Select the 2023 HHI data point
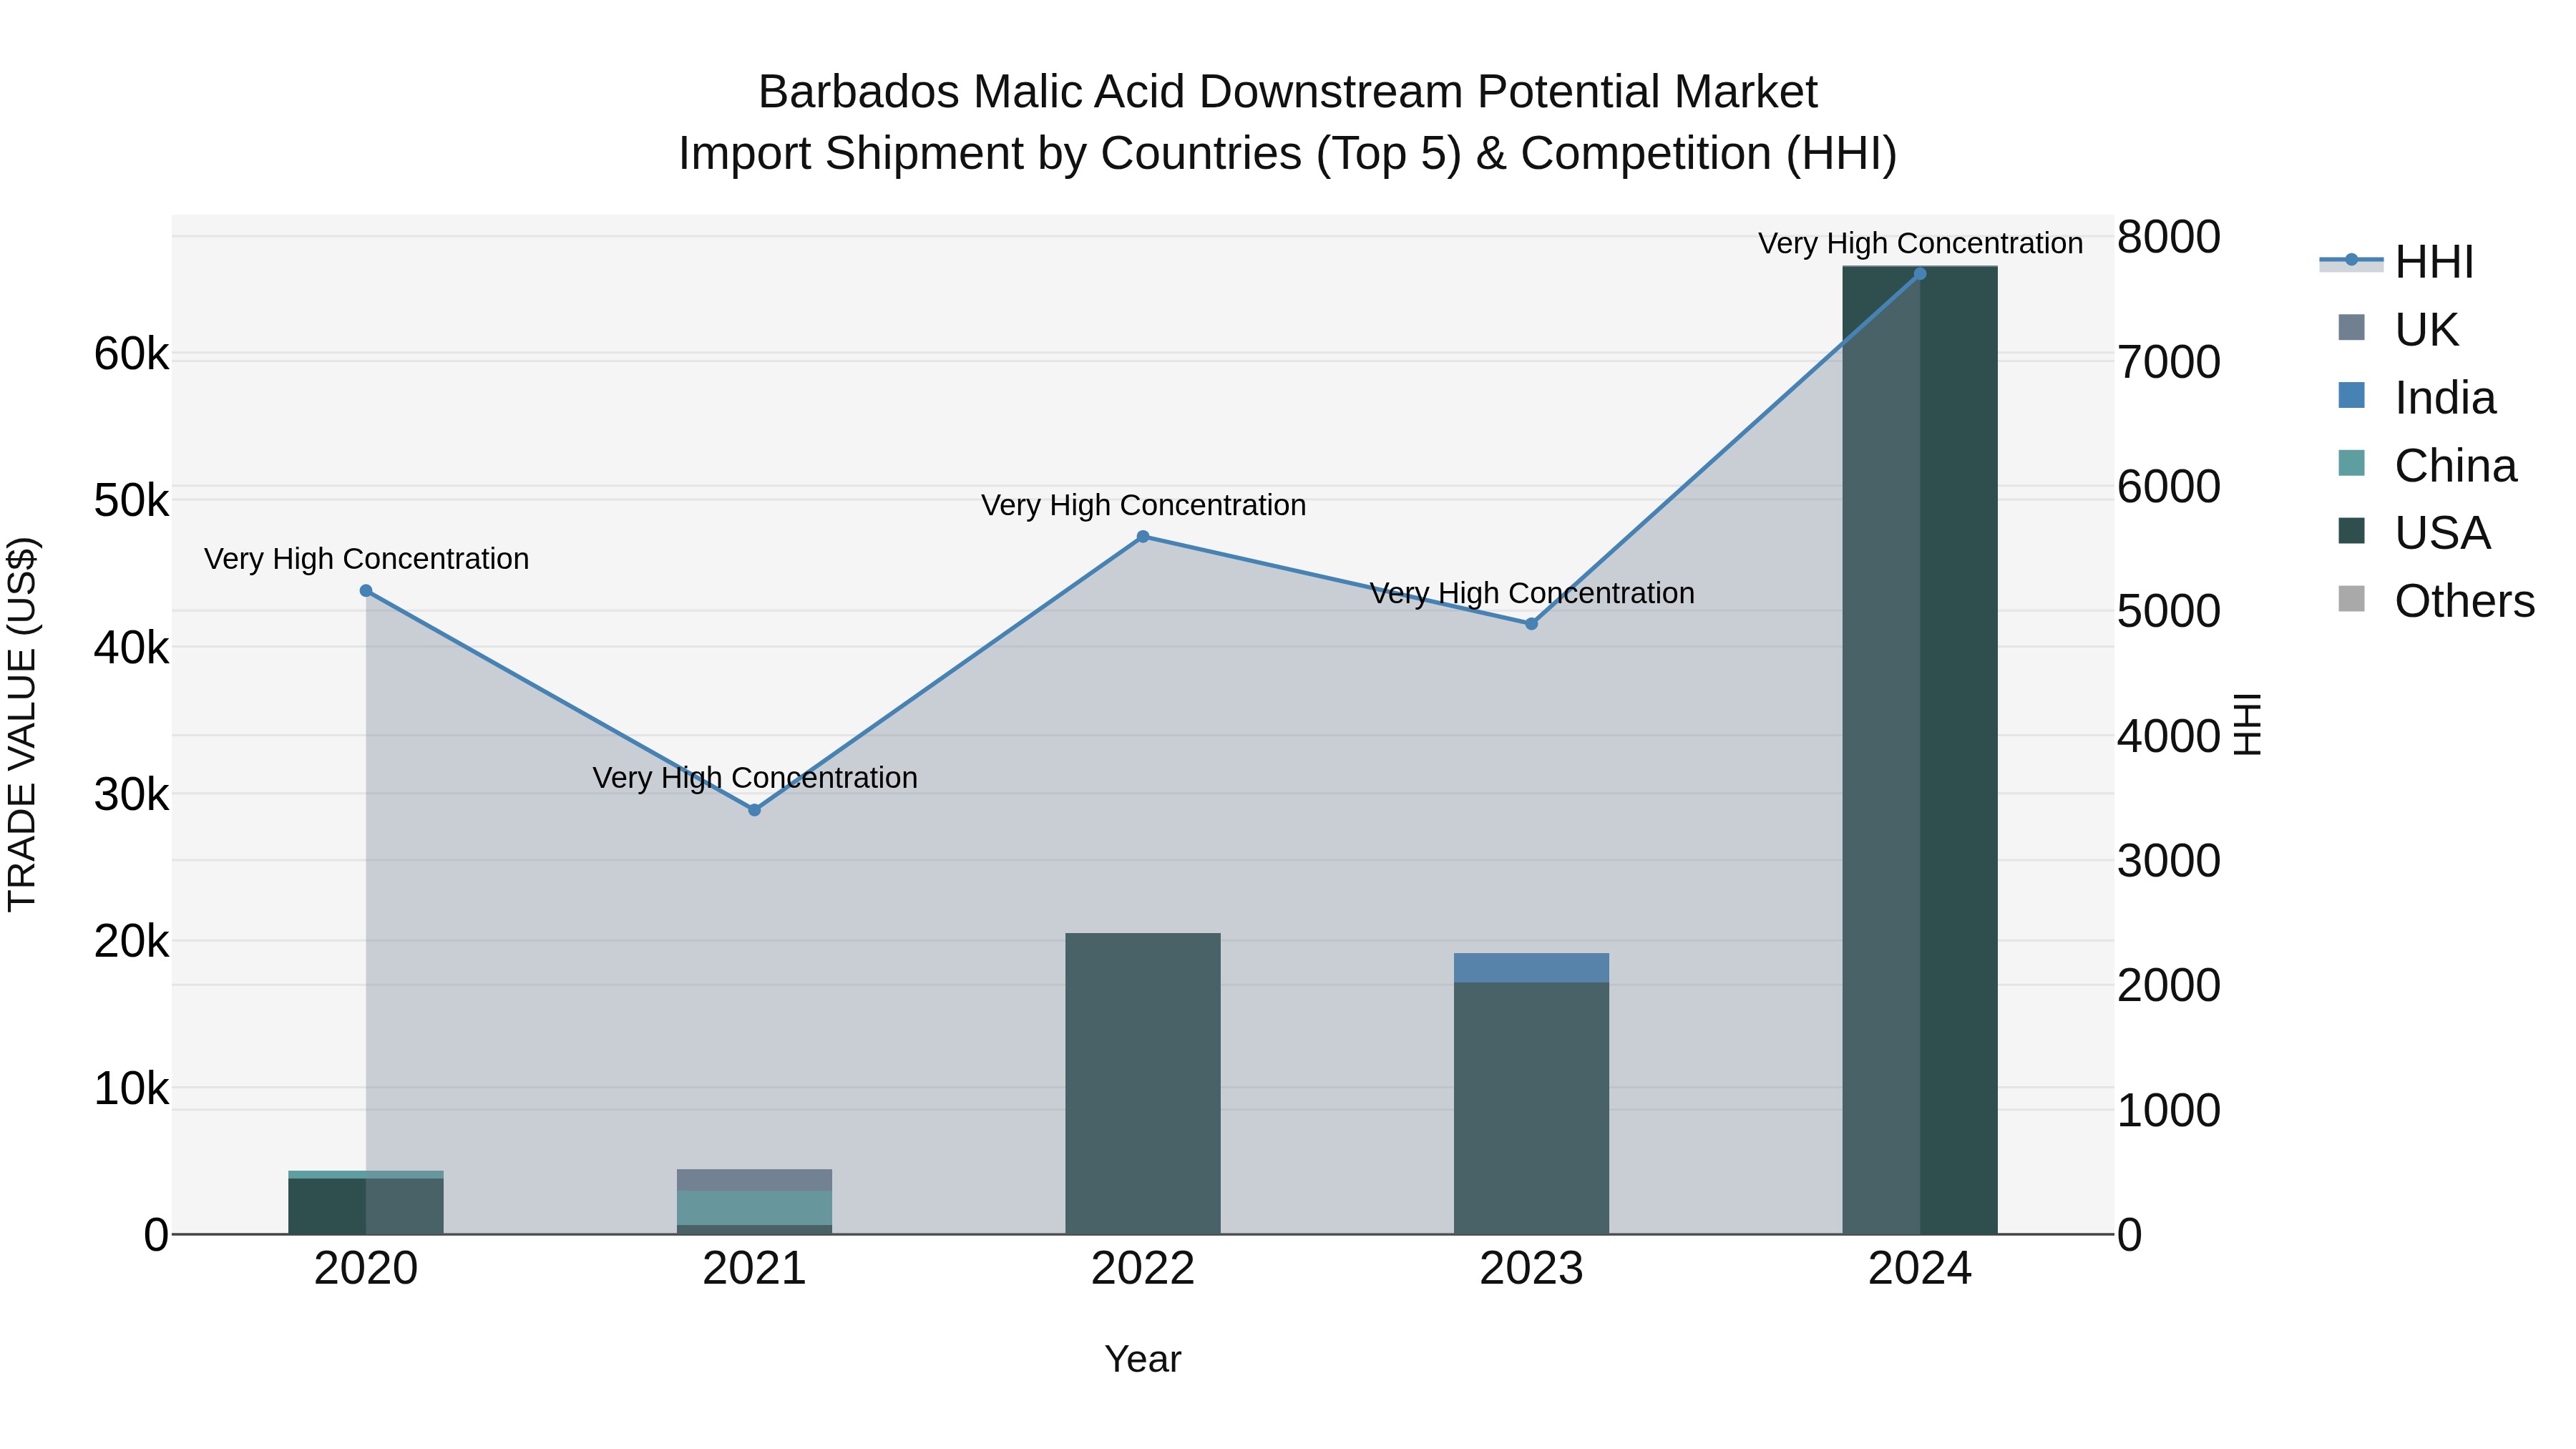The height and width of the screenshot is (1449, 2576). (1531, 624)
